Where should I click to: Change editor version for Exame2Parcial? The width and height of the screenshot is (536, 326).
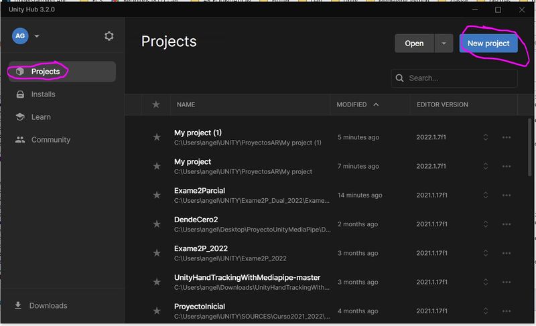tap(485, 195)
